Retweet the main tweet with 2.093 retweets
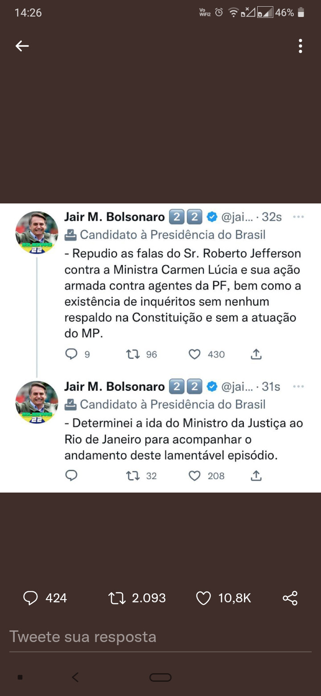Screen dimensions: 321x696 pos(117,598)
